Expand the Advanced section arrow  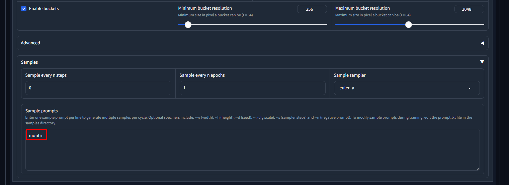pyautogui.click(x=482, y=43)
